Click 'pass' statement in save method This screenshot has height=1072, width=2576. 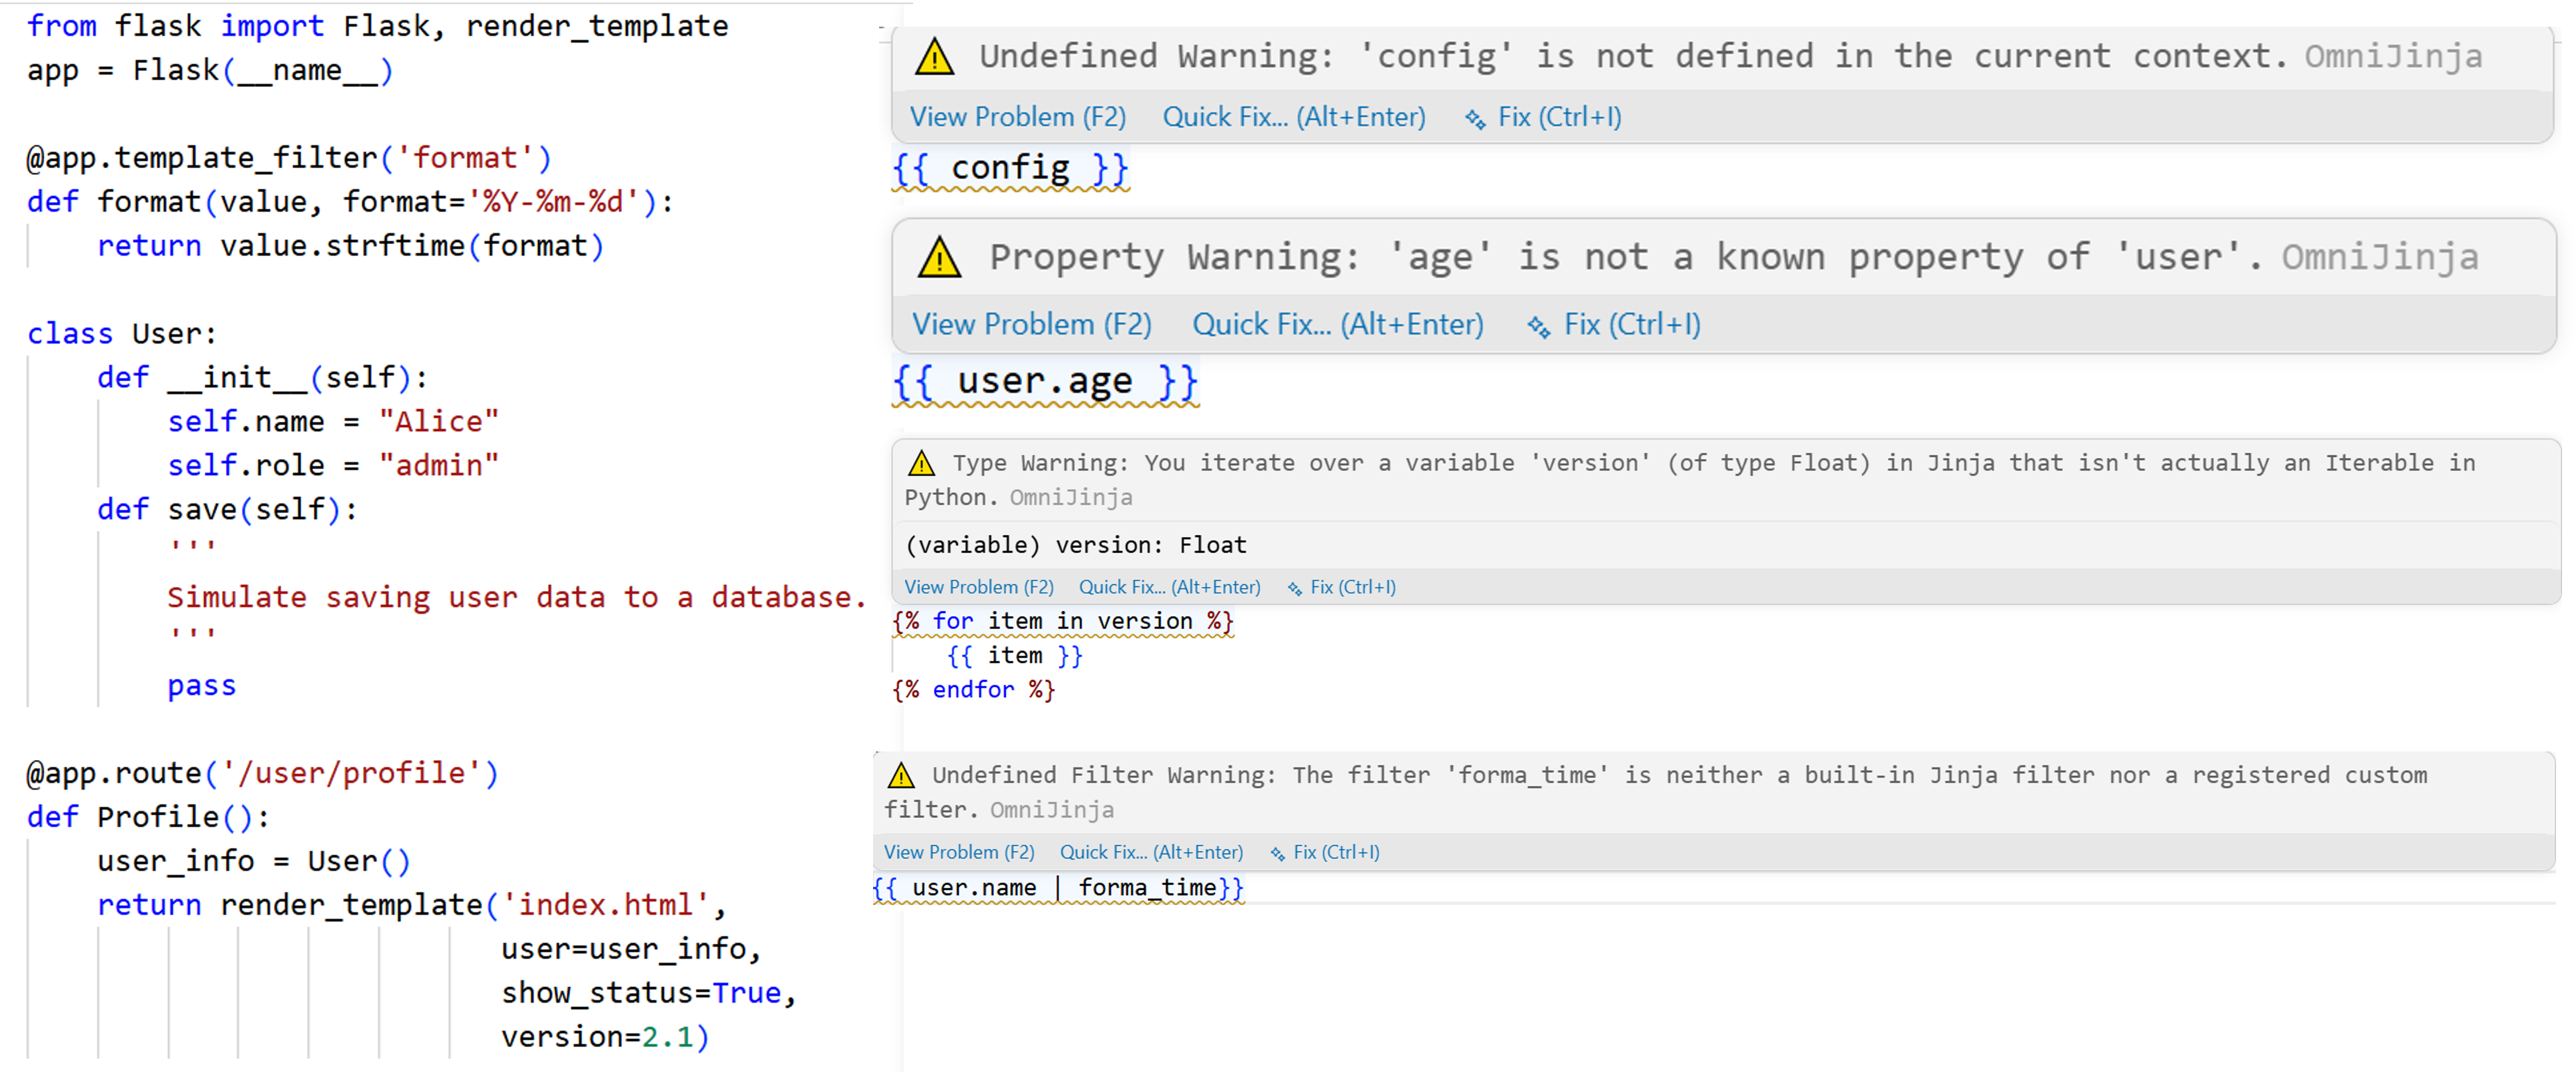click(202, 686)
